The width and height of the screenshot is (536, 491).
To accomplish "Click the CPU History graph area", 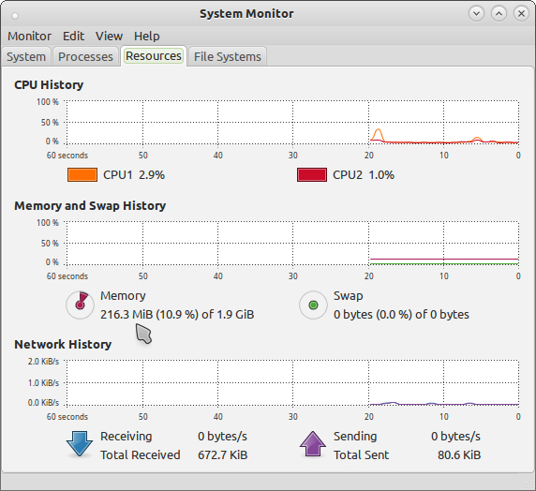I will pyautogui.click(x=292, y=123).
